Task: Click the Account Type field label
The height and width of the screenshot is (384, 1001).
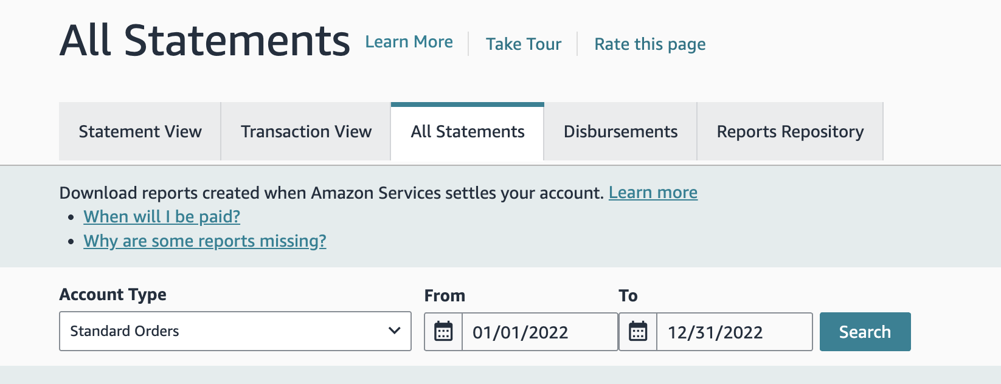Action: pos(113,295)
